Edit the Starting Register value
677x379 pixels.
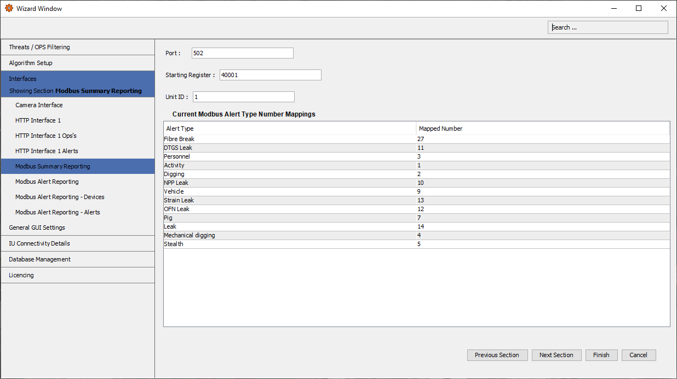point(270,75)
